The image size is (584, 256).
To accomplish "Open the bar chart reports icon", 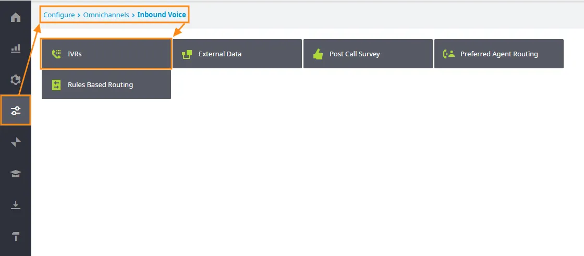I will click(x=16, y=48).
